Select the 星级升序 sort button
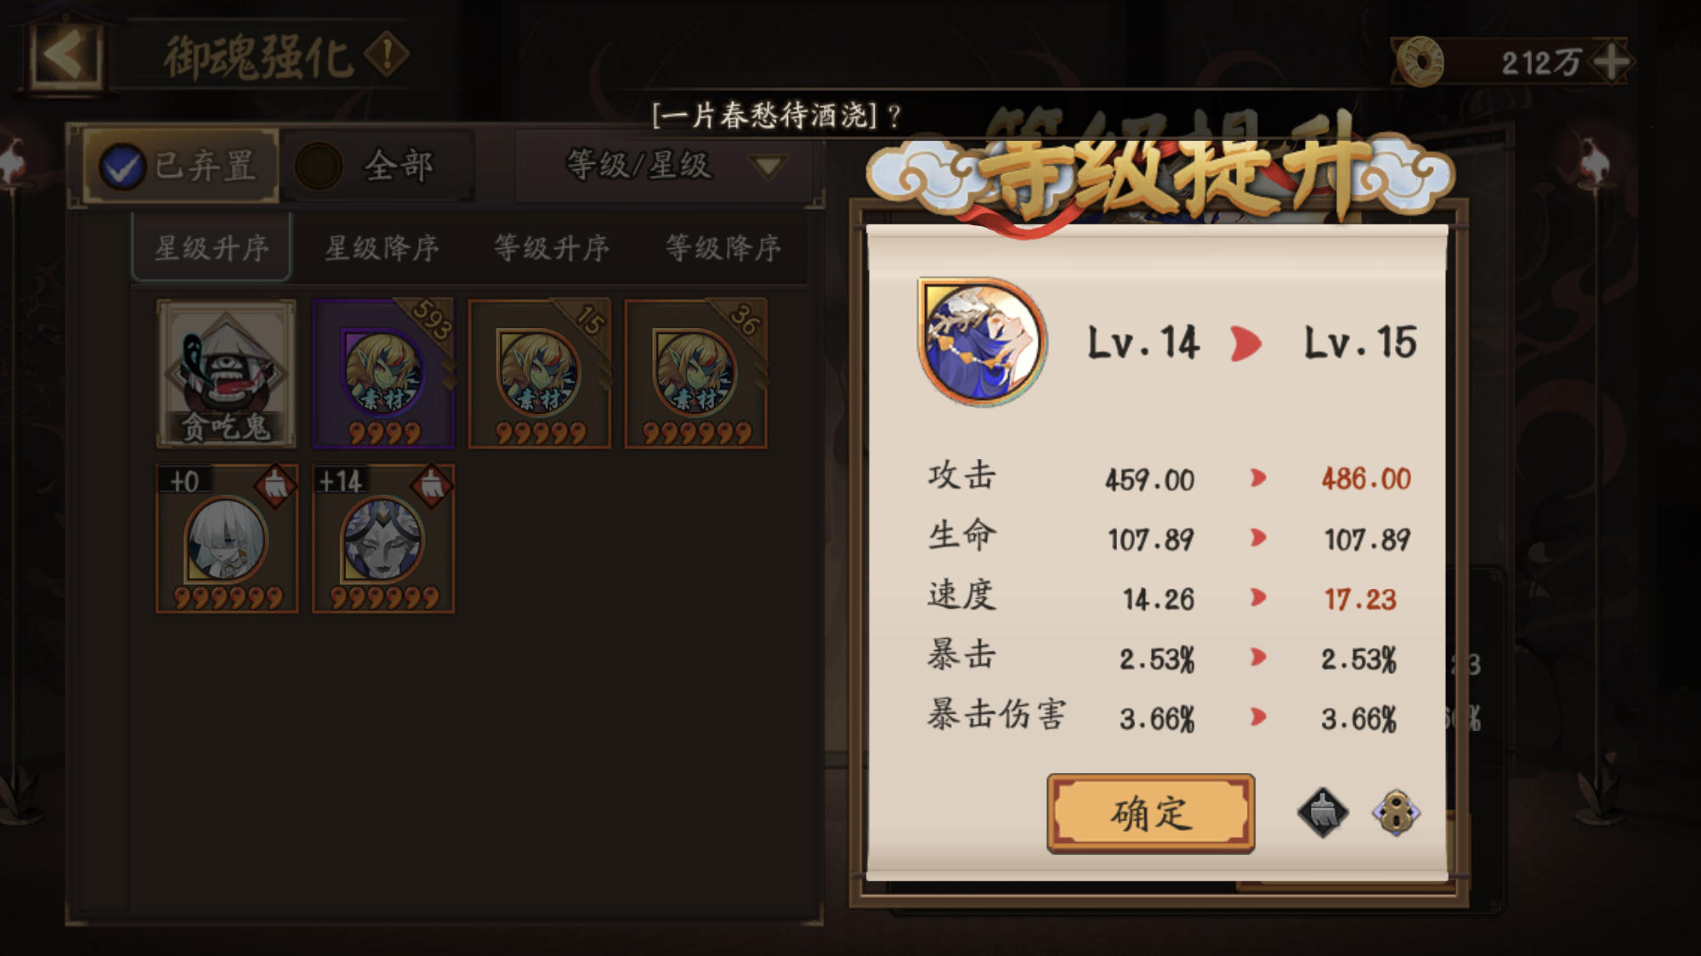1701x956 pixels. coord(212,248)
